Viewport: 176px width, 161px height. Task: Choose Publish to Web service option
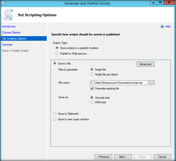(57, 54)
